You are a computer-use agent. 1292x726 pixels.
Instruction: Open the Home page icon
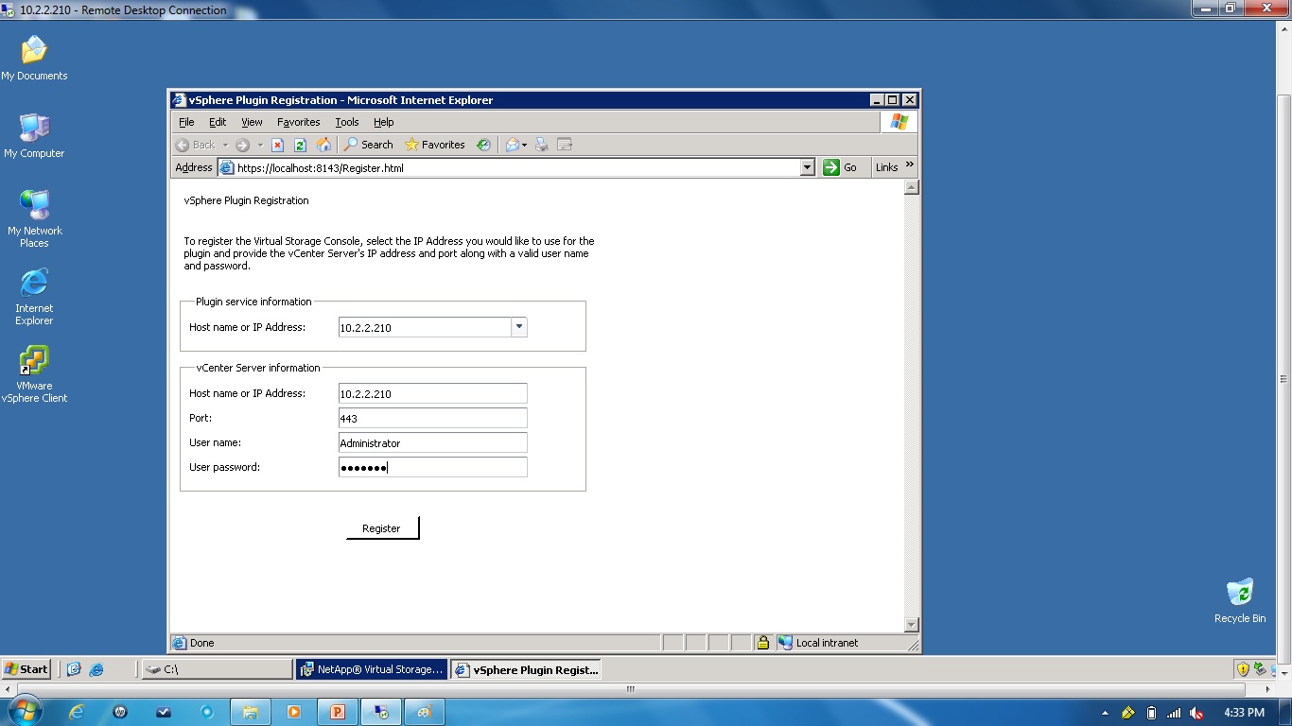[x=324, y=145]
